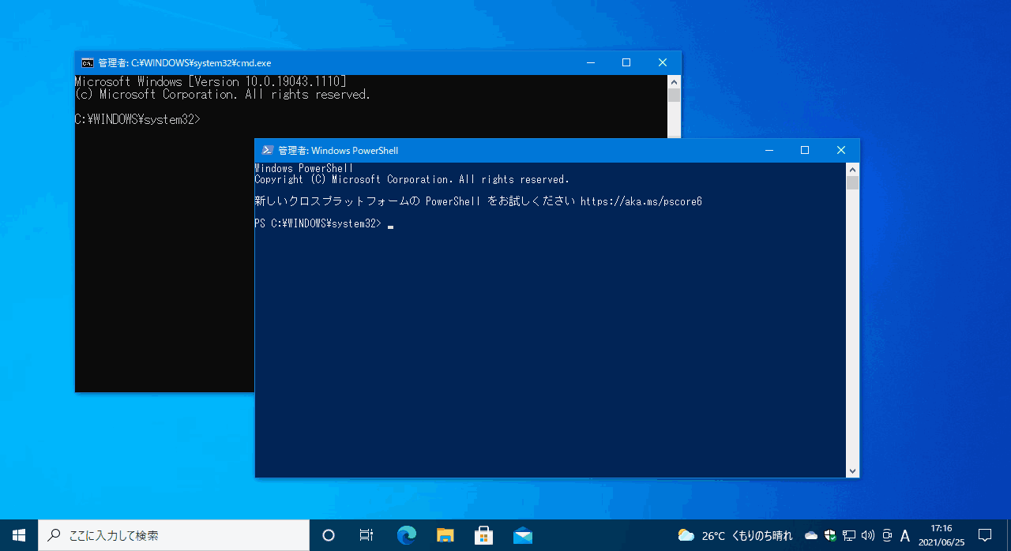Click the PowerShell scrollbar down arrow

(x=852, y=470)
